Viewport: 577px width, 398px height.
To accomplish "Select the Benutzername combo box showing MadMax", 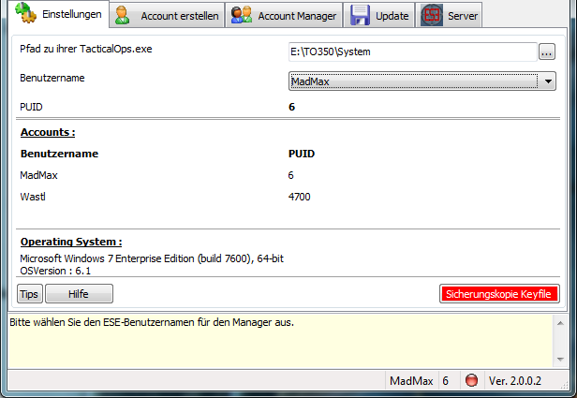I will (422, 81).
